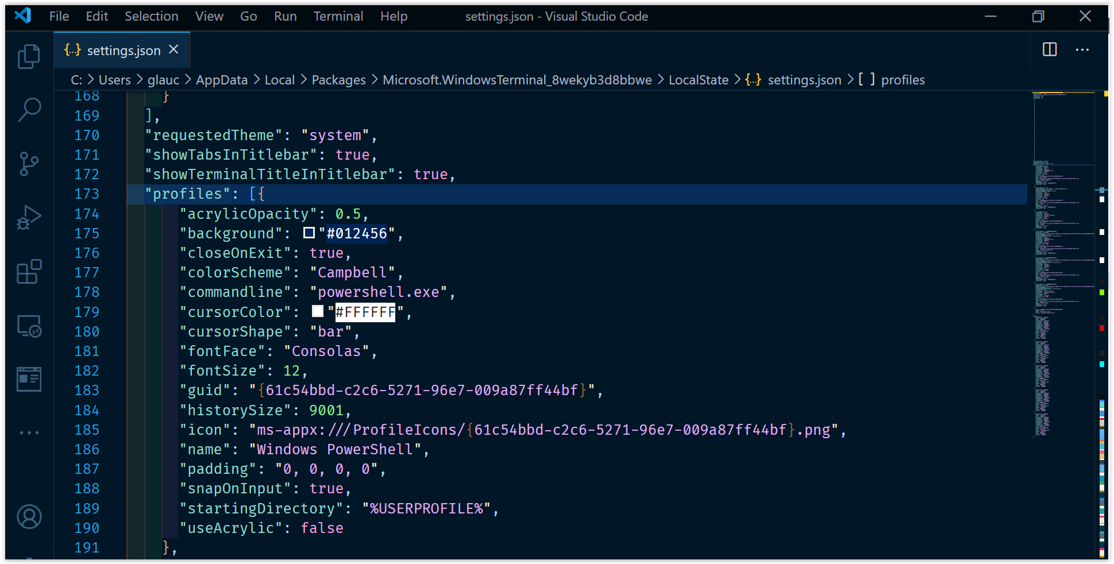Open the Accounts menu icon
The image size is (1114, 564).
(29, 517)
